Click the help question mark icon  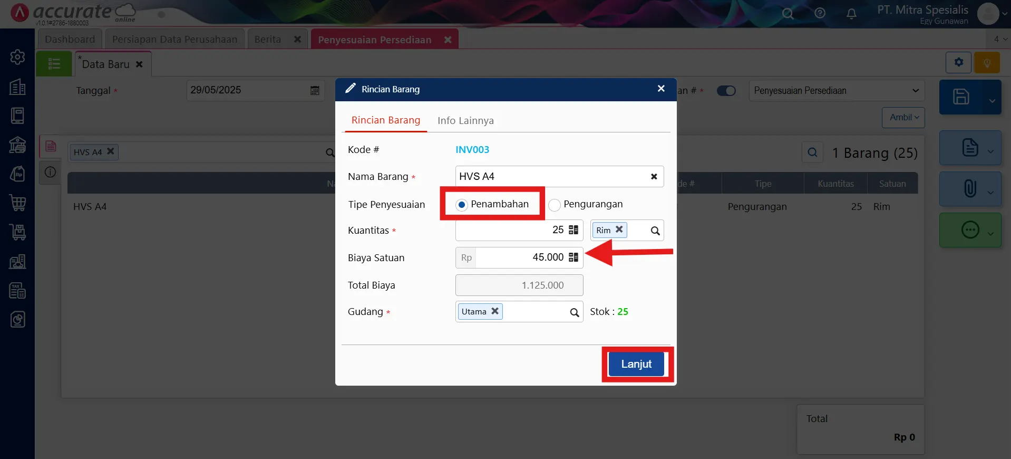(x=820, y=13)
